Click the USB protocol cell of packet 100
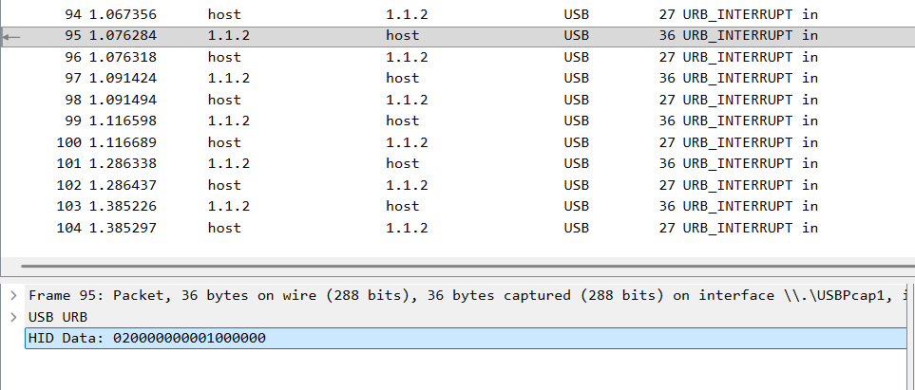 (576, 142)
